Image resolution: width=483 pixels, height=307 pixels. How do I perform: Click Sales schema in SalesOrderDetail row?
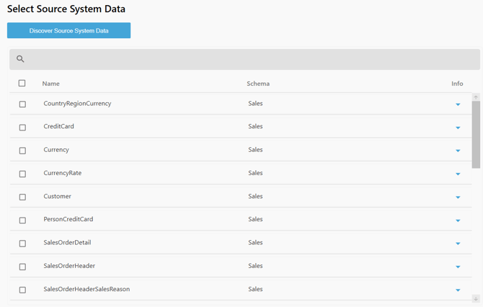[255, 243]
